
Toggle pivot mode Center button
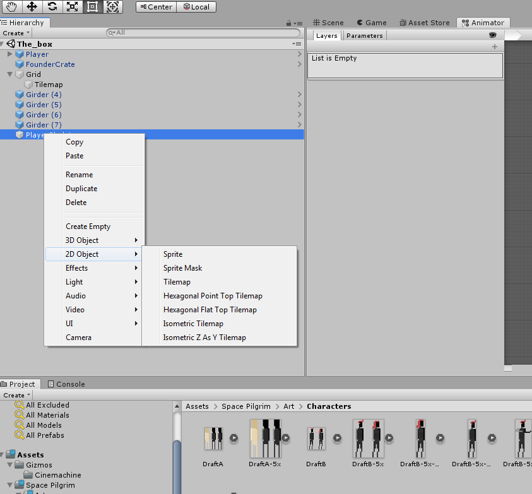[x=155, y=7]
